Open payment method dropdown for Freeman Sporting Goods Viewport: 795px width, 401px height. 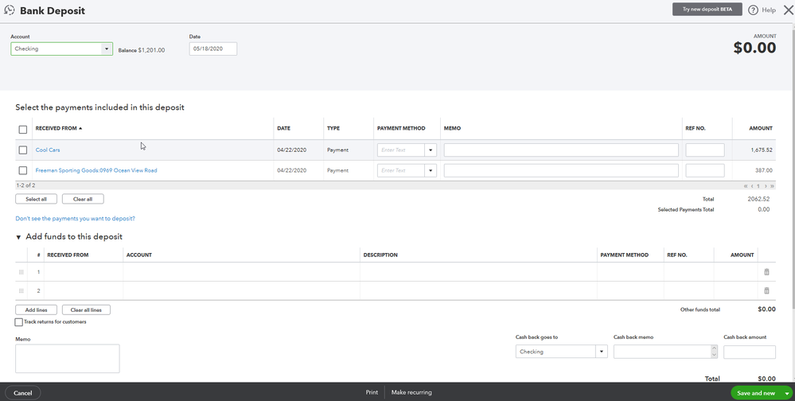click(431, 170)
